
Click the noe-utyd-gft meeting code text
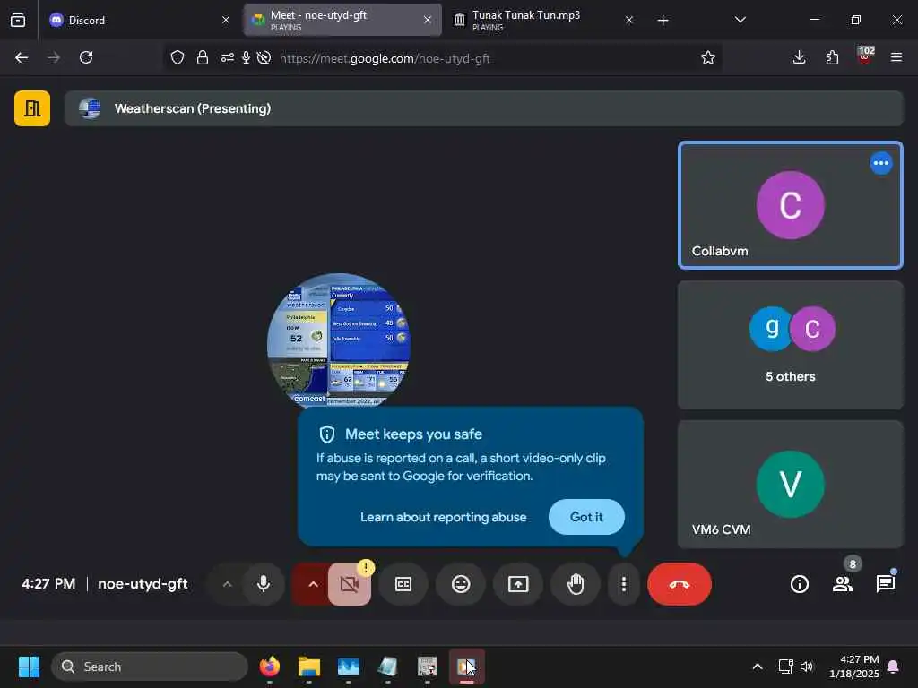pyautogui.click(x=143, y=584)
